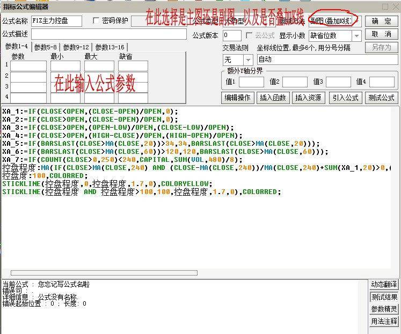Open the 显示小数 dropdown arrow
Image resolution: width=401 pixels, height=334 pixels.
coord(356,36)
